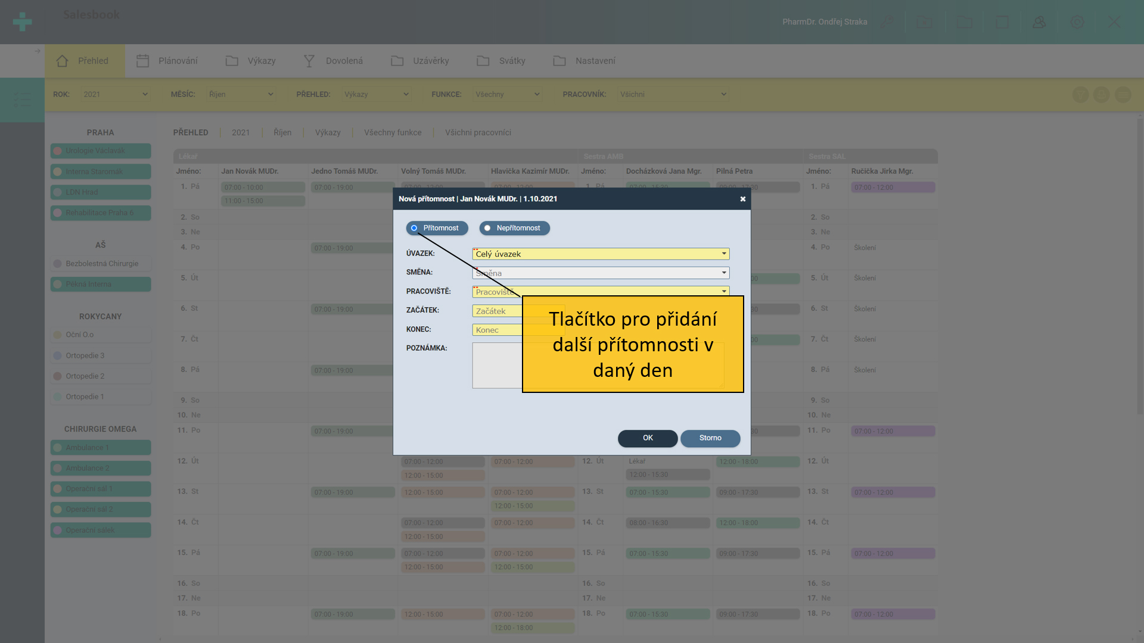Select the Přítomnost radio button

coord(414,228)
